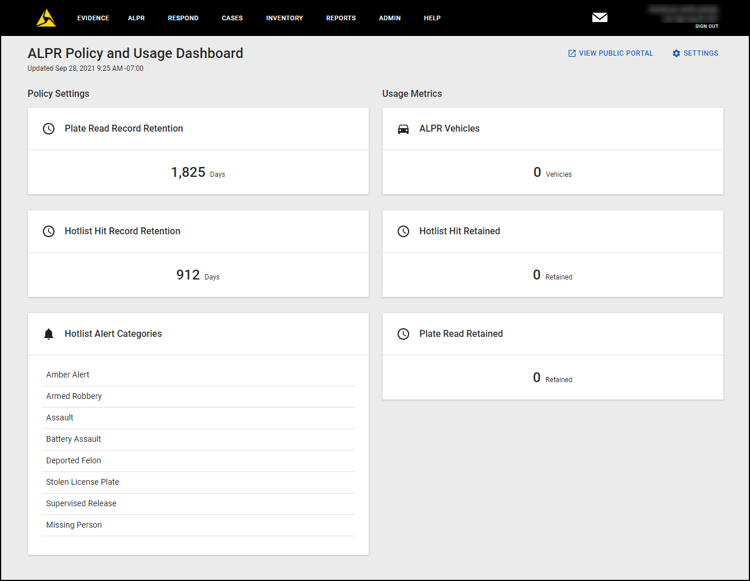The height and width of the screenshot is (581, 750).
Task: Open the ALPR menu
Action: 136,18
